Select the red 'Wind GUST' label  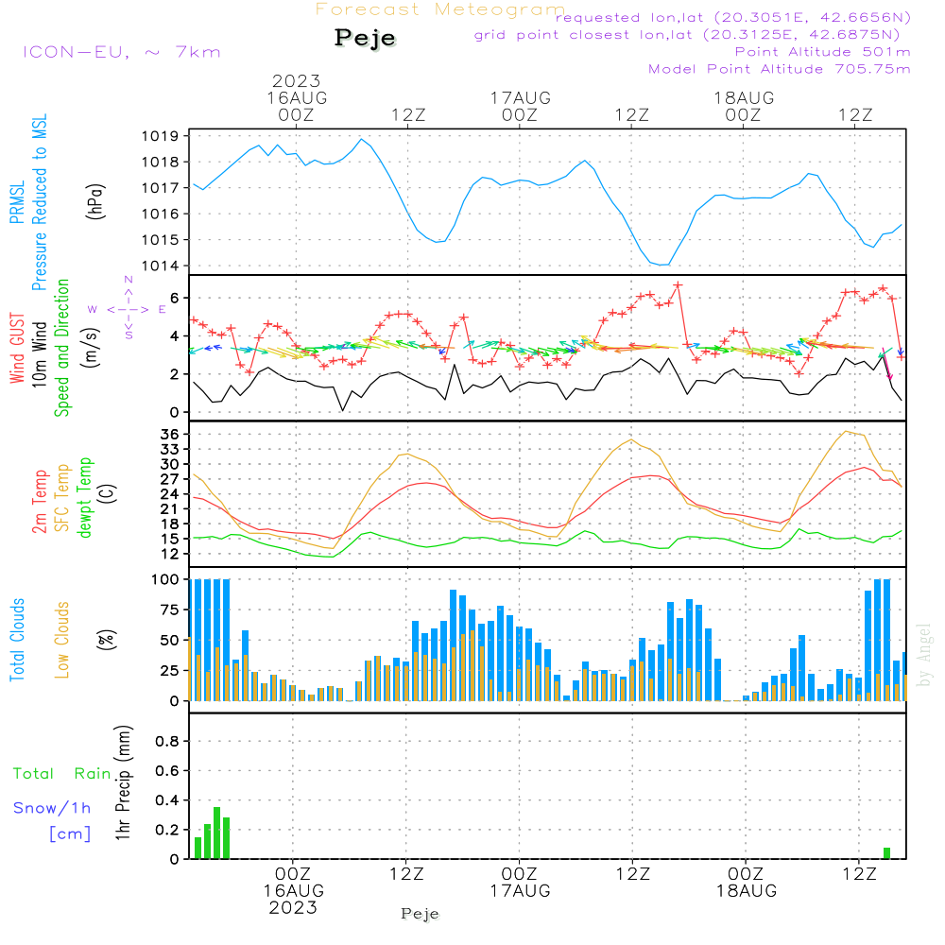click(17, 348)
